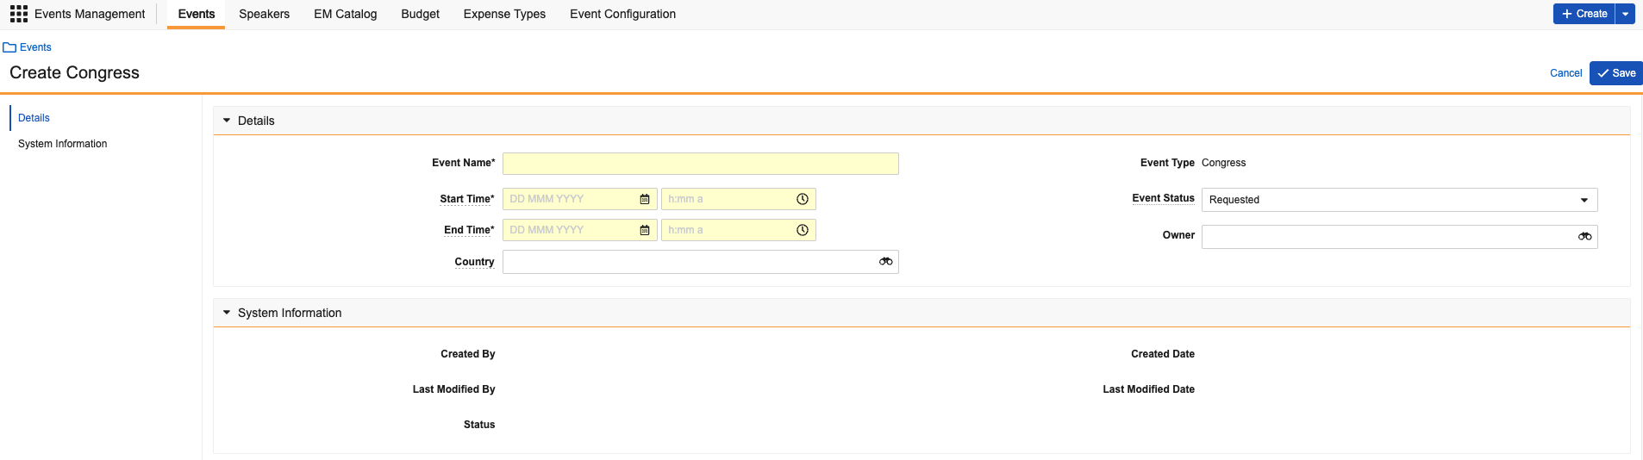Viewport: 1643px width, 460px height.
Task: Open Start Time clock picker
Action: coord(803,199)
